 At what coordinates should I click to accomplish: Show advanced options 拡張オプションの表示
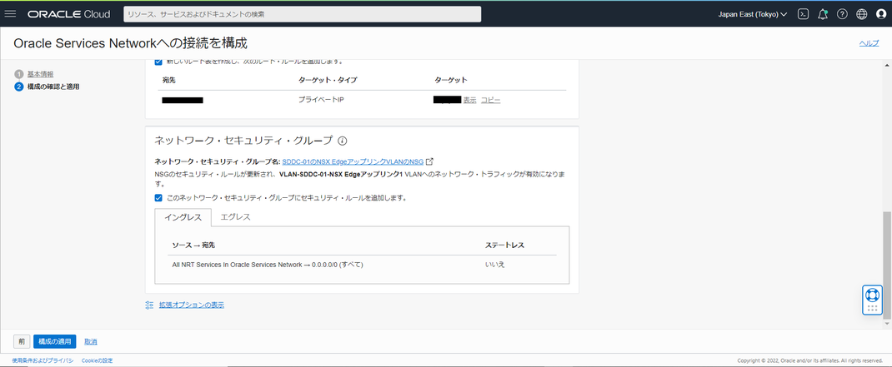tap(191, 305)
